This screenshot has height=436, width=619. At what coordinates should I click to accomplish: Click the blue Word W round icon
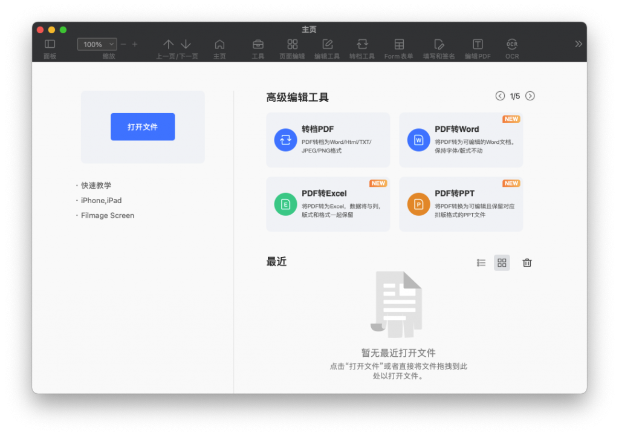(x=418, y=140)
